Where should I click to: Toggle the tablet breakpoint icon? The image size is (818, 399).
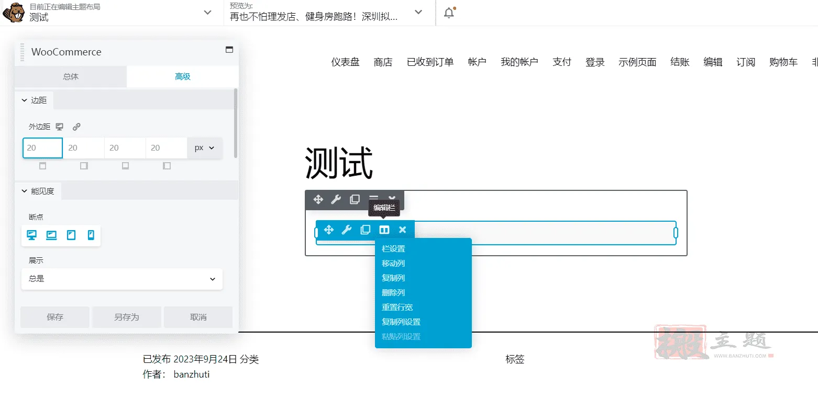tap(71, 235)
